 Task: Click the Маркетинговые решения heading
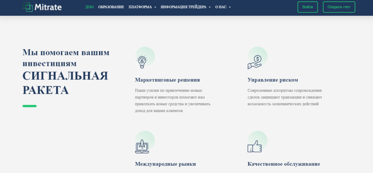coord(168,80)
